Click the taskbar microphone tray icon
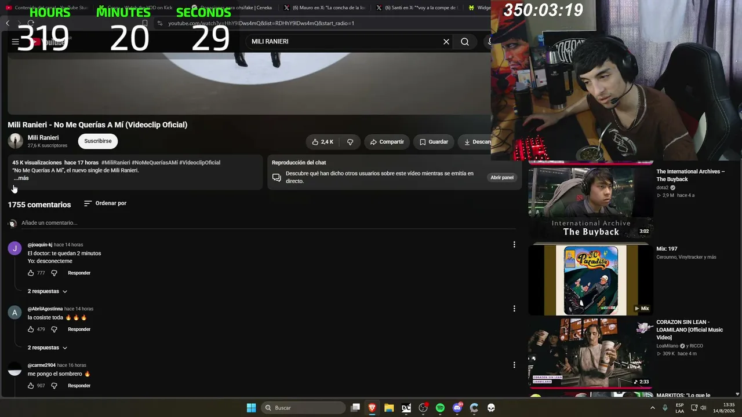The image size is (742, 417). [x=665, y=408]
